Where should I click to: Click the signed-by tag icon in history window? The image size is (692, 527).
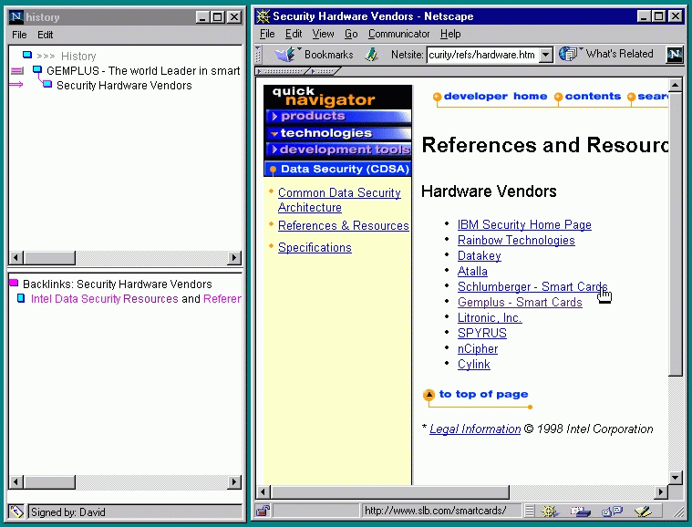(x=16, y=511)
